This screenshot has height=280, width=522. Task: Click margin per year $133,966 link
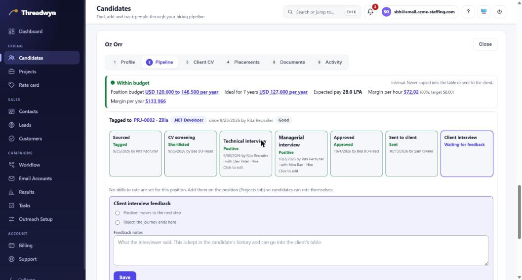coord(156,101)
